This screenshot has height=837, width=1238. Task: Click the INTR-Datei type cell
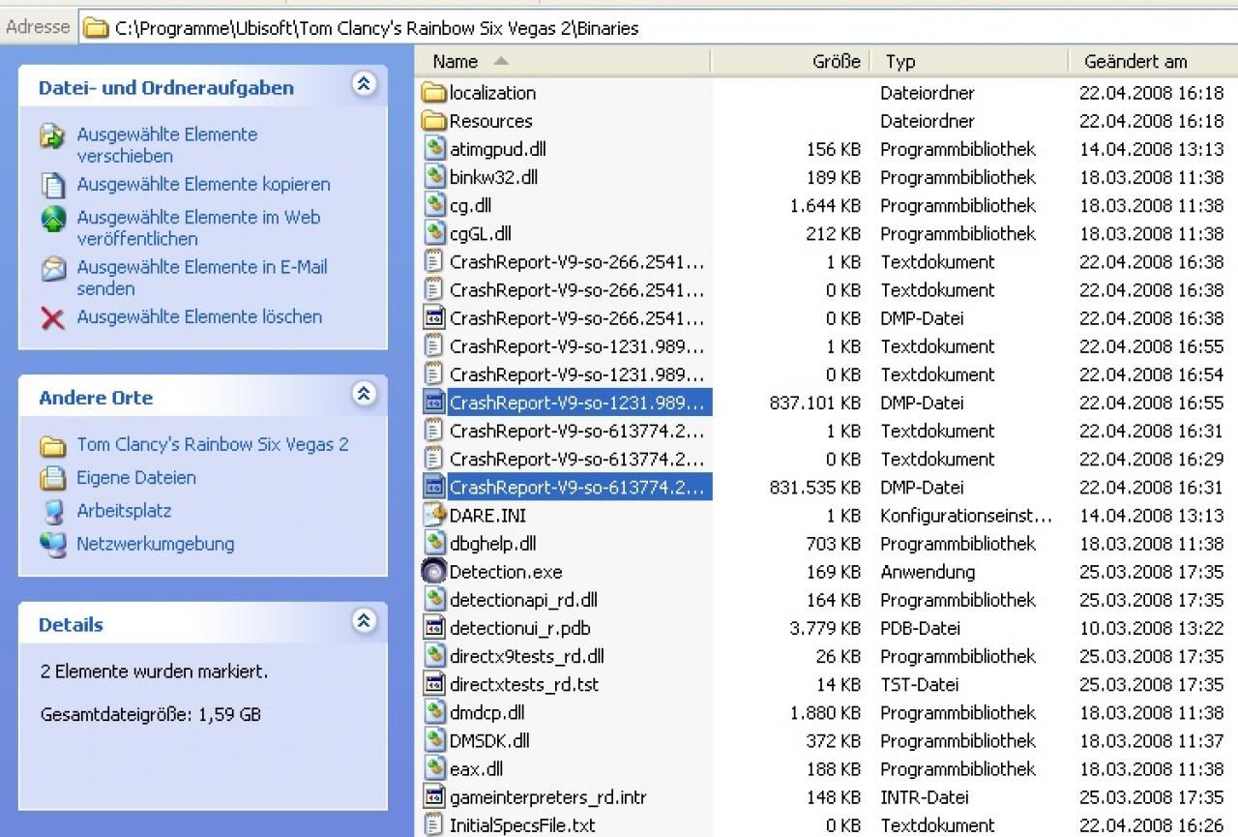point(924,796)
